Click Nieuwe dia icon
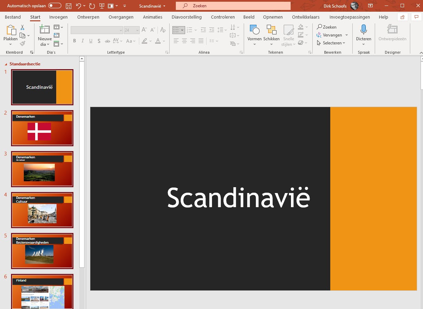This screenshot has height=309, width=423. pos(44,30)
